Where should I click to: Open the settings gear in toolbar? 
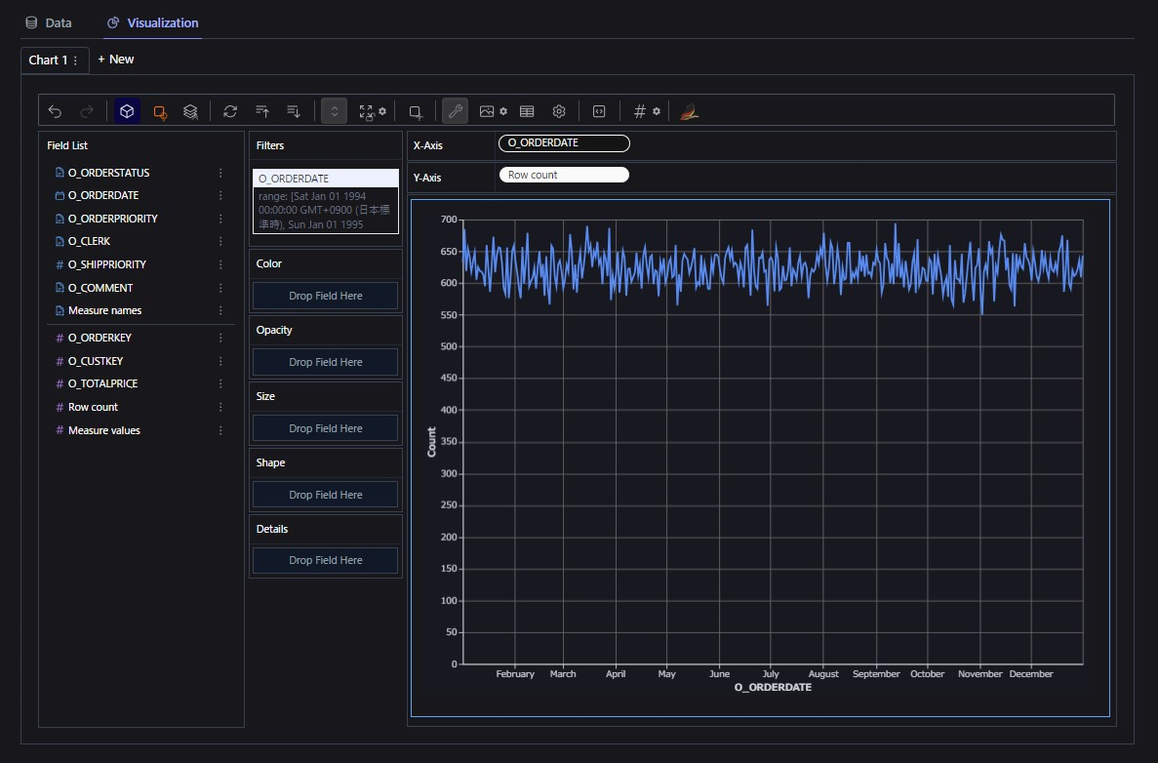(559, 111)
